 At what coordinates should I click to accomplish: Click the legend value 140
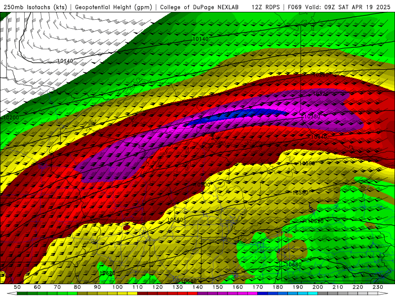pyautogui.click(x=197, y=287)
